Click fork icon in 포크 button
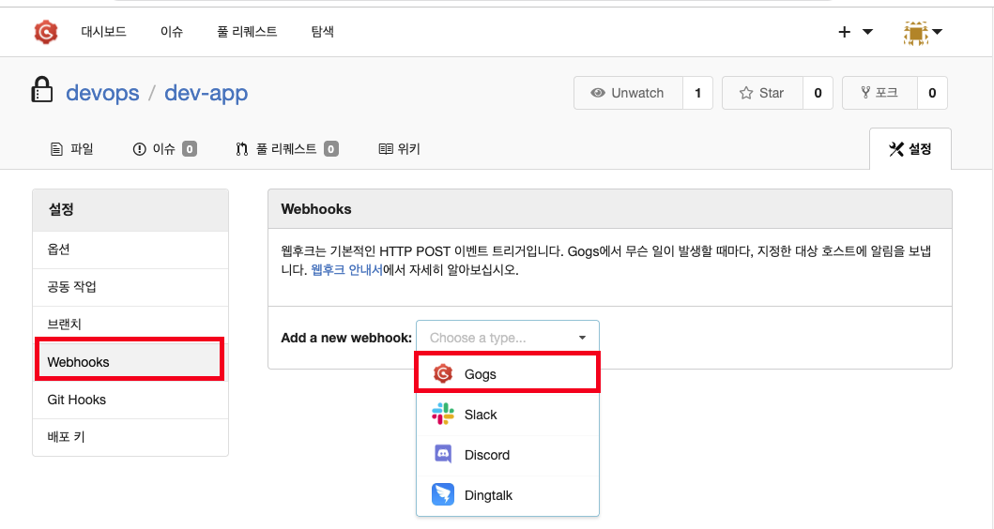 click(865, 93)
